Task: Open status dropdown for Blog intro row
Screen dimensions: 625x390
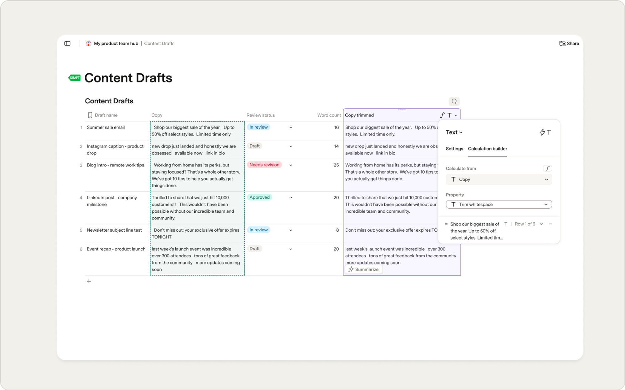Action: 291,165
